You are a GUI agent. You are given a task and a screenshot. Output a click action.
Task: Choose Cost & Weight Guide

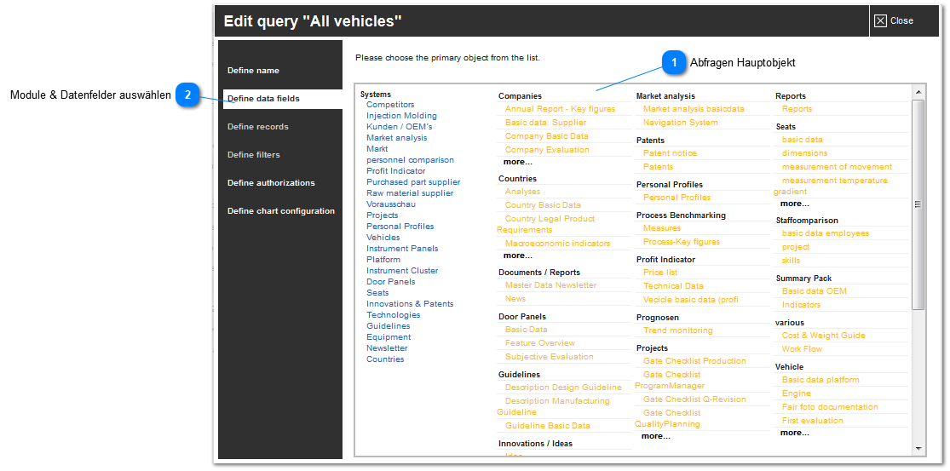pos(823,336)
